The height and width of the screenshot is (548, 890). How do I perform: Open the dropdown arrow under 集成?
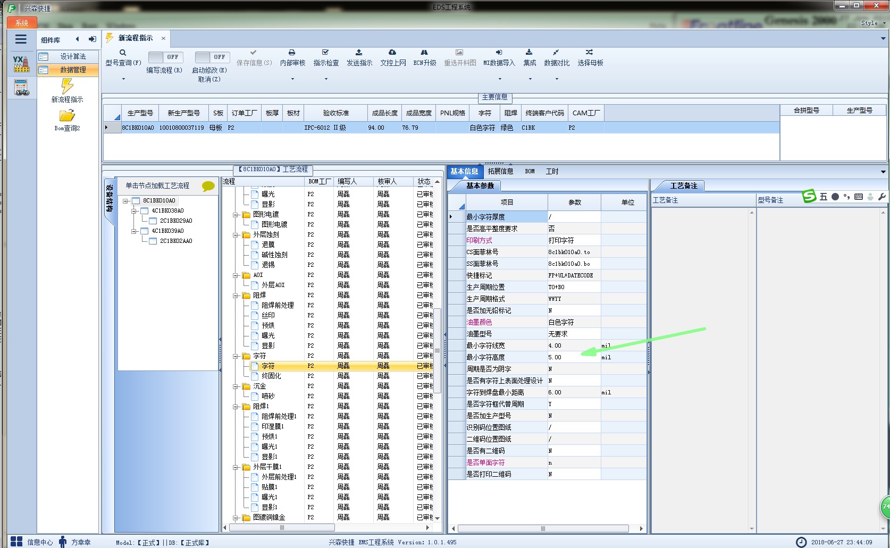(x=530, y=79)
